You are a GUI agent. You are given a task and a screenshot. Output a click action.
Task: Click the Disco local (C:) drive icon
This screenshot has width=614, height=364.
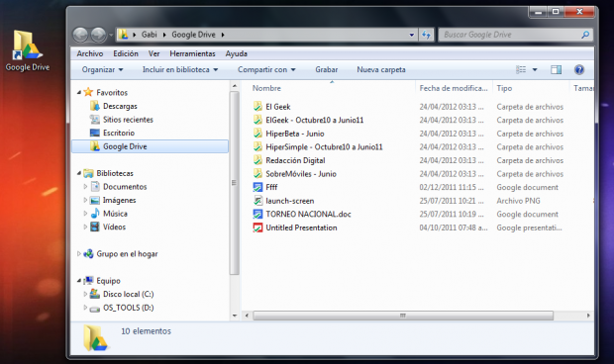(95, 294)
